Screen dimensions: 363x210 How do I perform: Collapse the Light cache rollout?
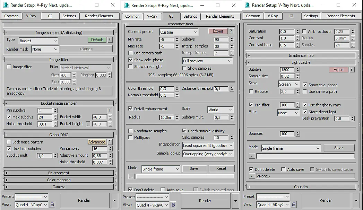(301, 62)
